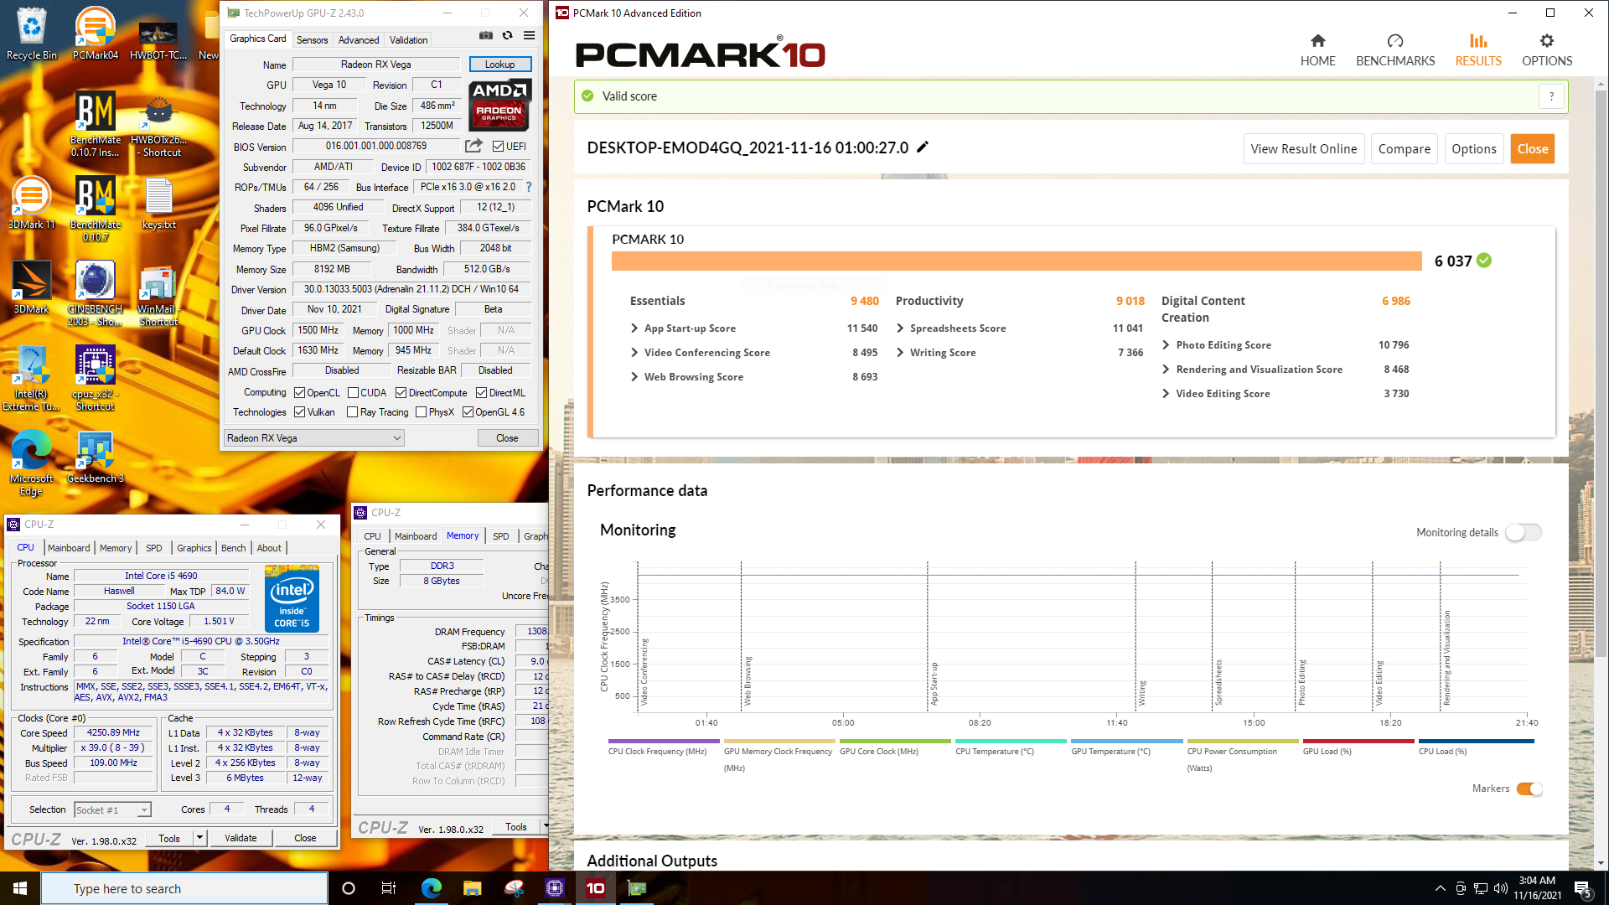Screen dimensions: 1609x905
Task: Open File Explorer from the taskbar
Action: (x=472, y=888)
